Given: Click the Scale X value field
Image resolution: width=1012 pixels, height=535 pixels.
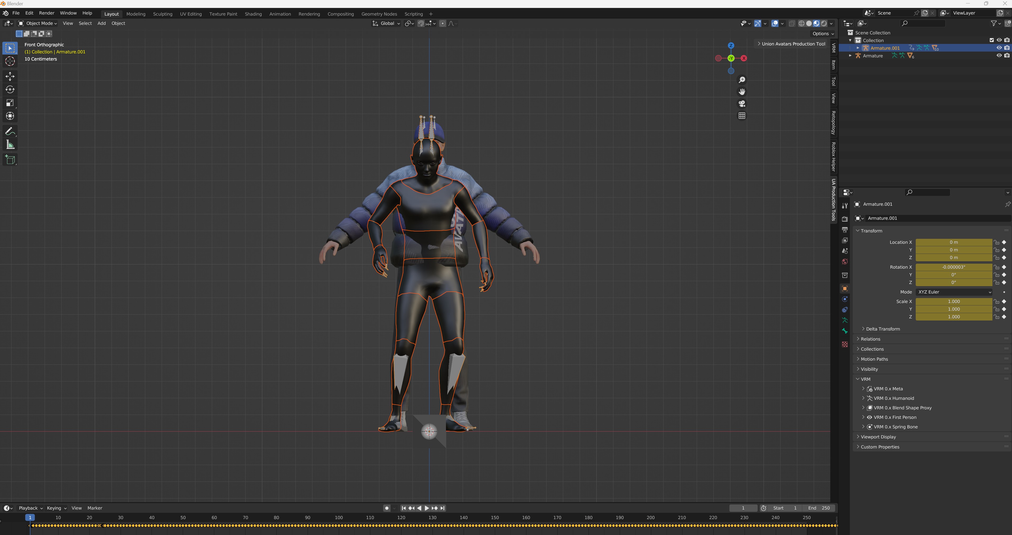Looking at the screenshot, I should point(954,302).
